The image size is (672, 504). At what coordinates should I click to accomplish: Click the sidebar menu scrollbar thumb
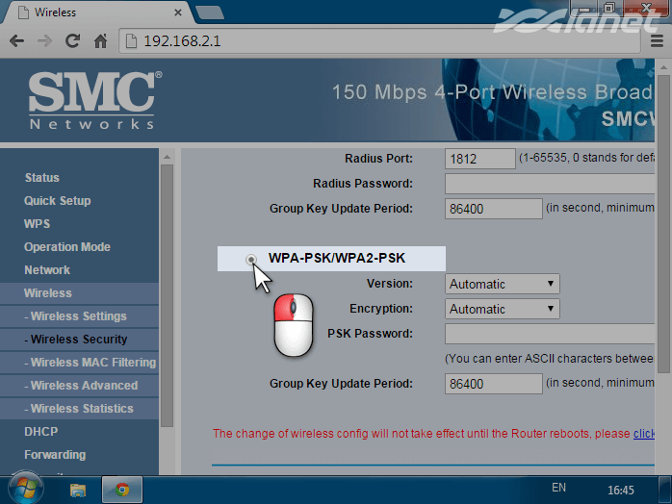click(168, 295)
